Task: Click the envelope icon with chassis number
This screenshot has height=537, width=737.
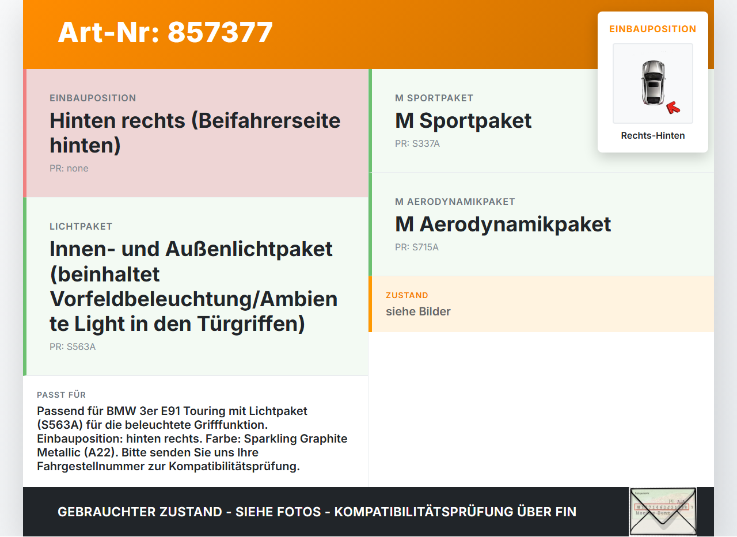Action: [663, 512]
